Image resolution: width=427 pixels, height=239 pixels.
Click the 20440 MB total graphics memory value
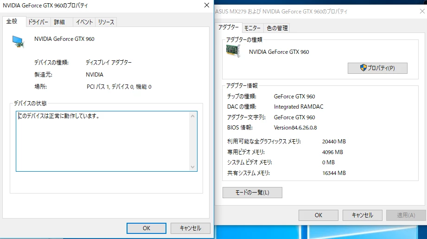[x=334, y=142]
